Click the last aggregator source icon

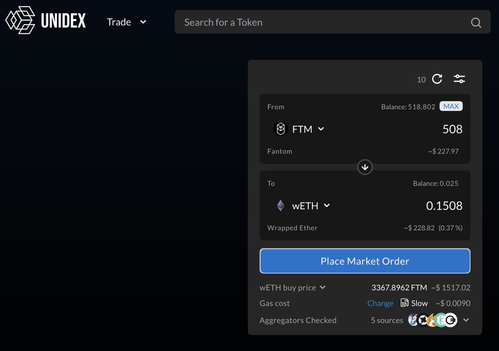click(451, 320)
